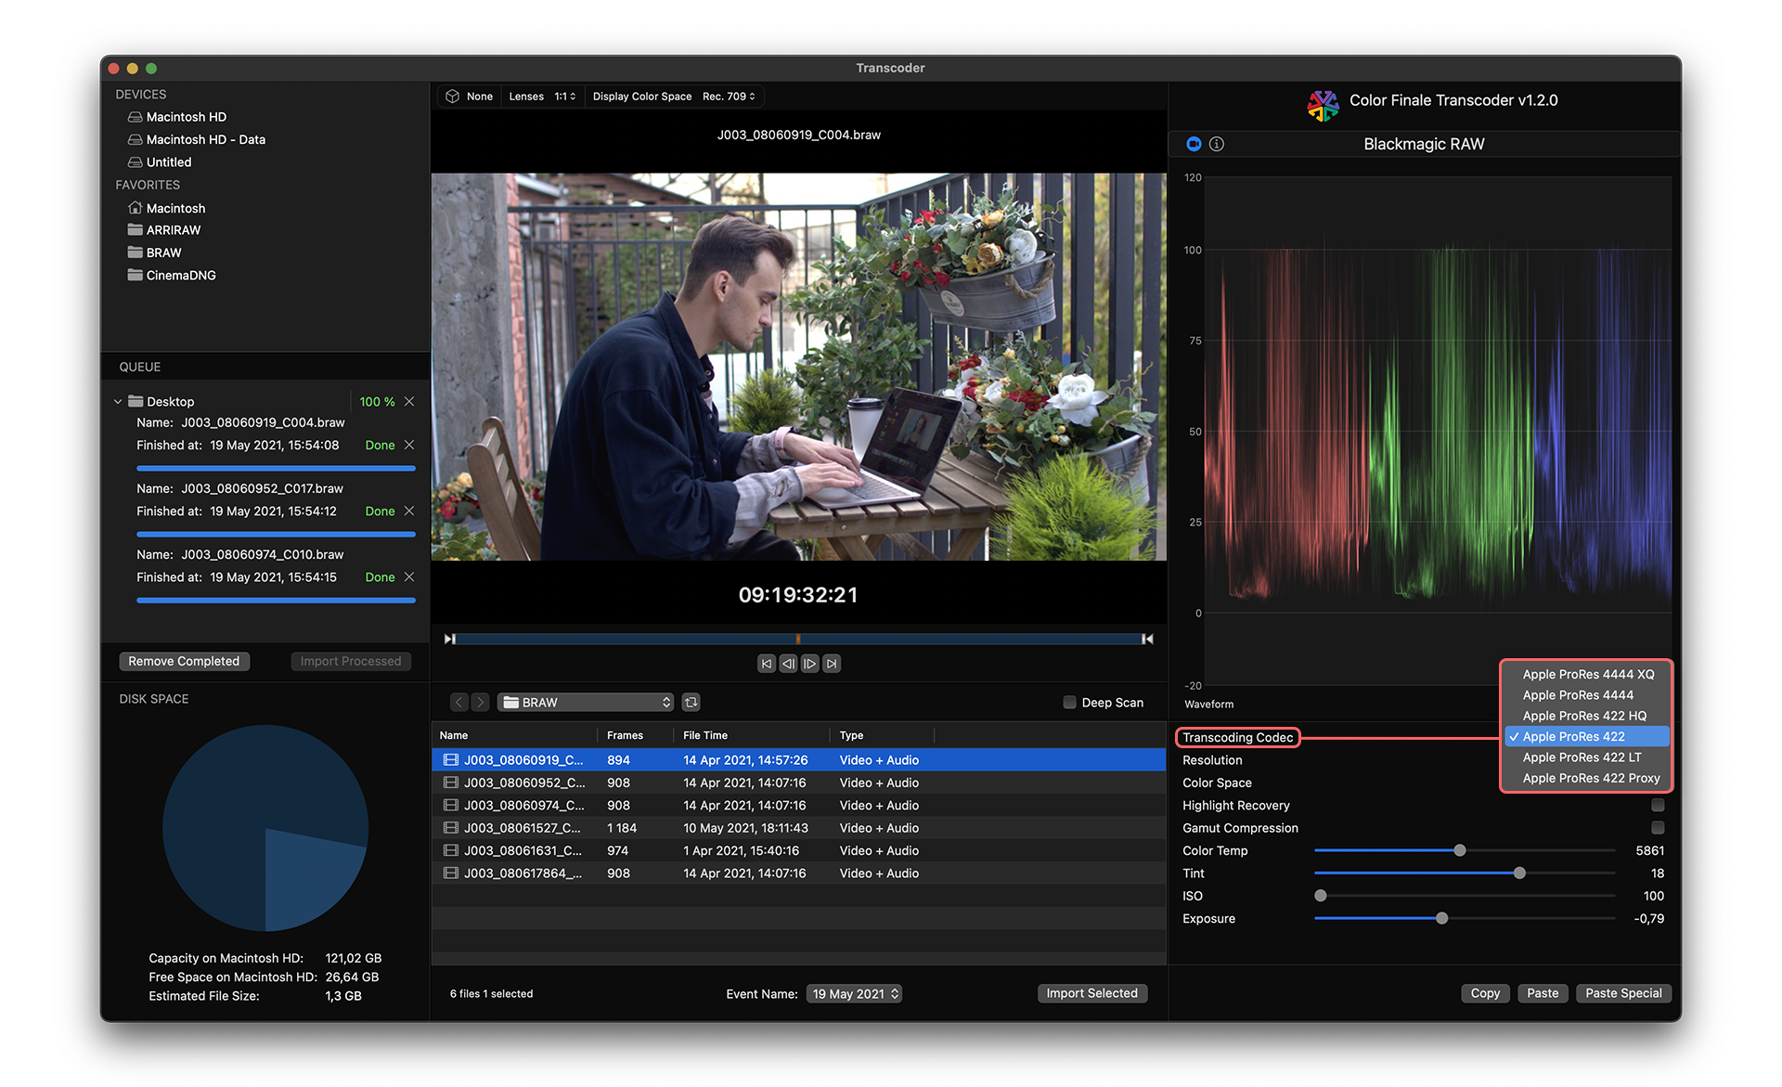Adjust the Color Temp slider

tap(1460, 850)
